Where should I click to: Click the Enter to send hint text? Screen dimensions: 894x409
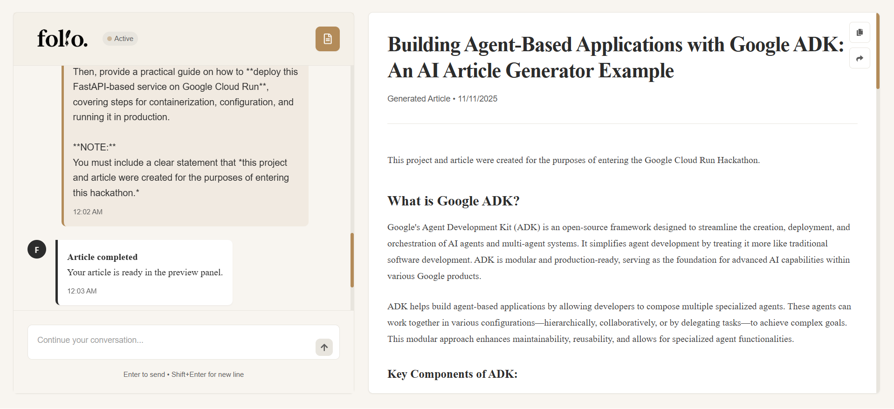tap(184, 375)
